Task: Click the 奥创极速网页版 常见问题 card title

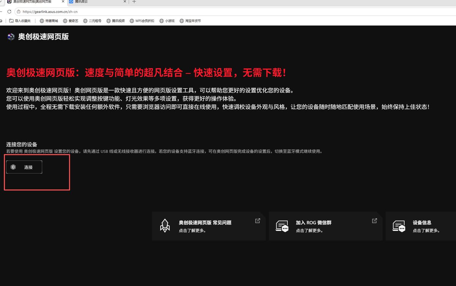Action: click(x=205, y=223)
